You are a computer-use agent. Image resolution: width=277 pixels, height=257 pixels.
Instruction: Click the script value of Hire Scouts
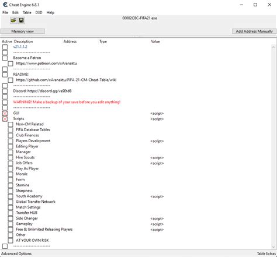[x=157, y=158]
